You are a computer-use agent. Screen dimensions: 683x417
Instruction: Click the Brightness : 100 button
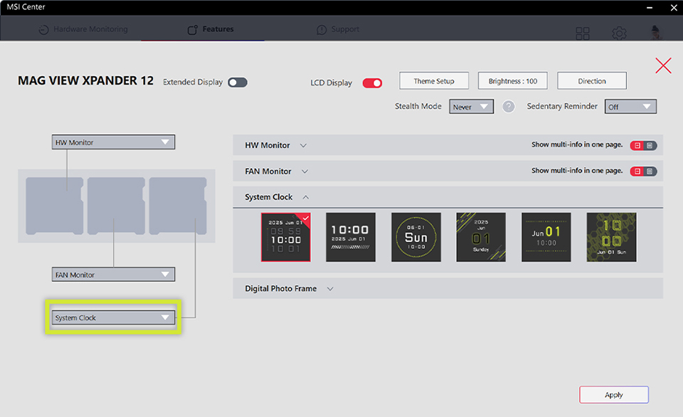(x=513, y=81)
